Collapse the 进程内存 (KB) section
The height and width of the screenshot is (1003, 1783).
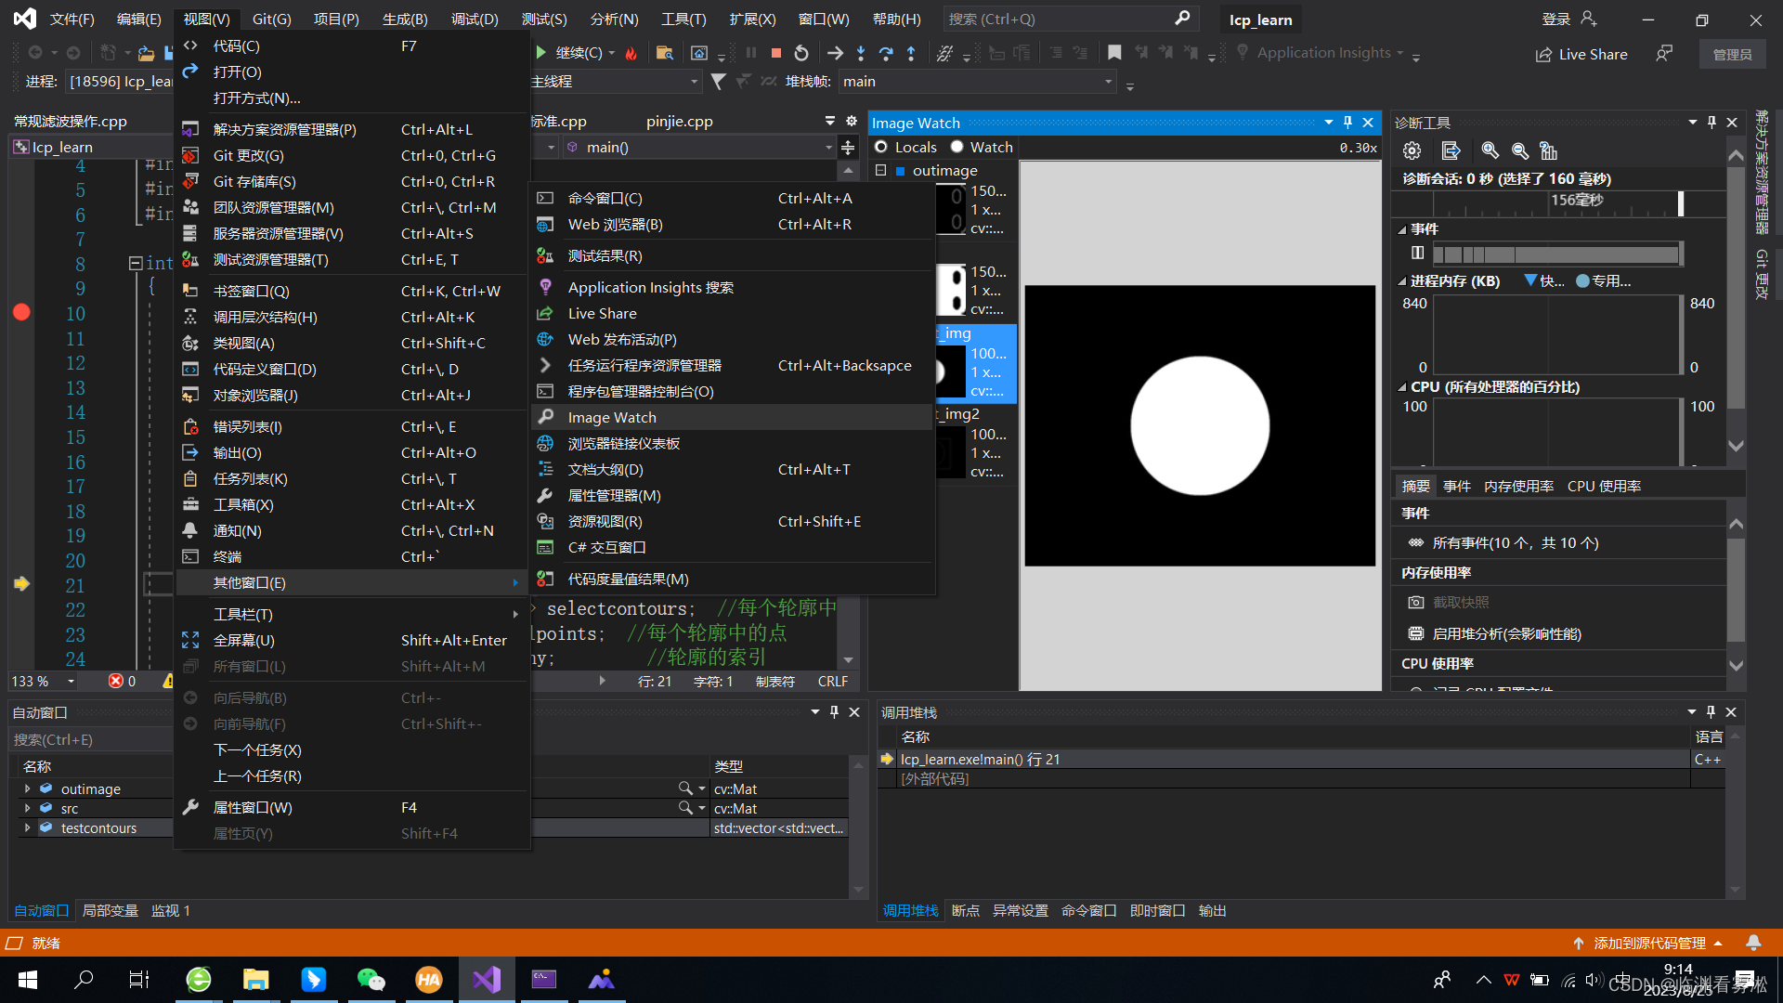coord(1402,280)
